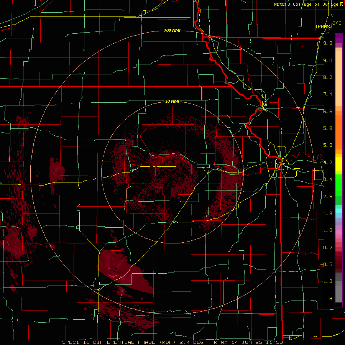Click the 4.2 value on the color scale
The height and width of the screenshot is (345, 345).
point(328,163)
